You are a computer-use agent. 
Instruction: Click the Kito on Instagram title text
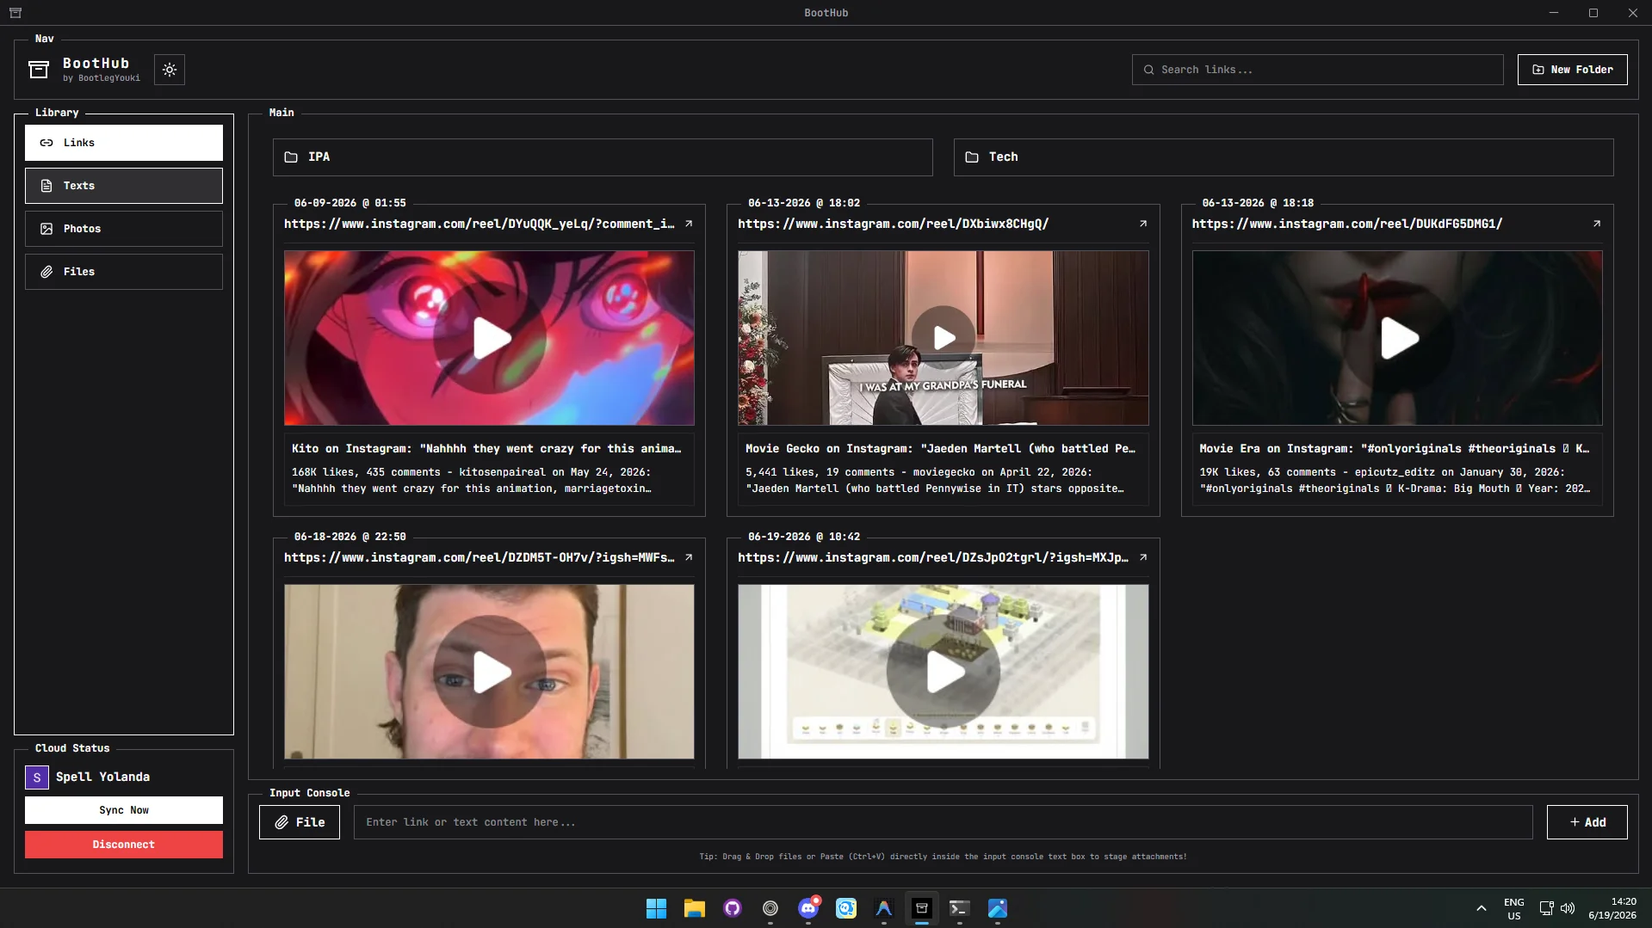pyautogui.click(x=486, y=449)
